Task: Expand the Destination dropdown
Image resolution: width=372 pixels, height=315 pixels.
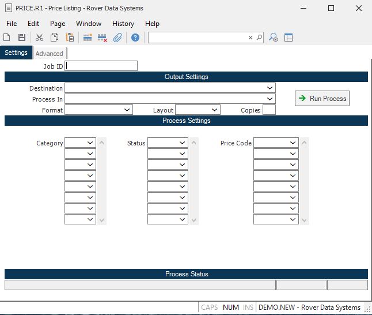Action: (x=270, y=88)
